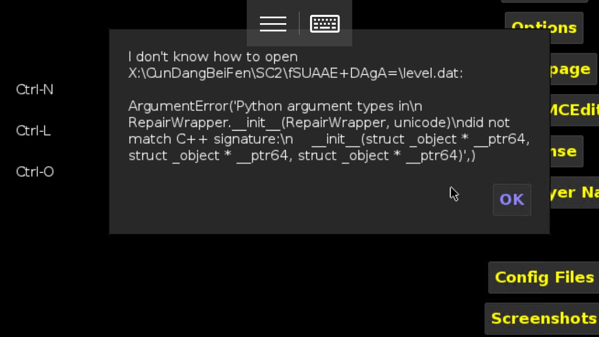Click the Ctrl-L load world shortcut entry
Viewport: 599px width, 337px height.
click(x=33, y=131)
